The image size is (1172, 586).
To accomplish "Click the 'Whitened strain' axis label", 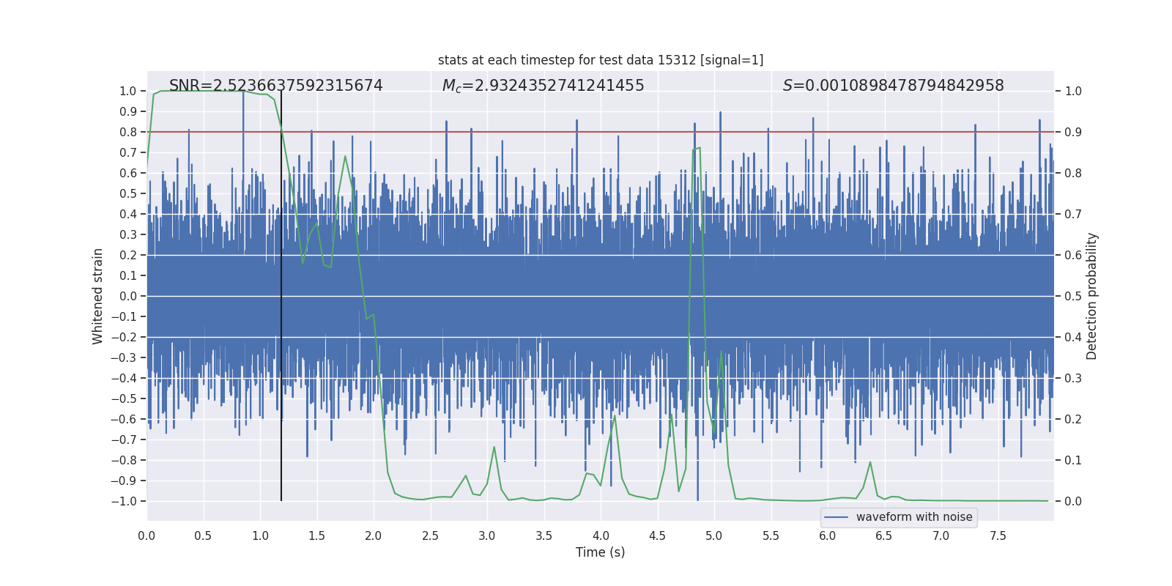I will pos(97,296).
